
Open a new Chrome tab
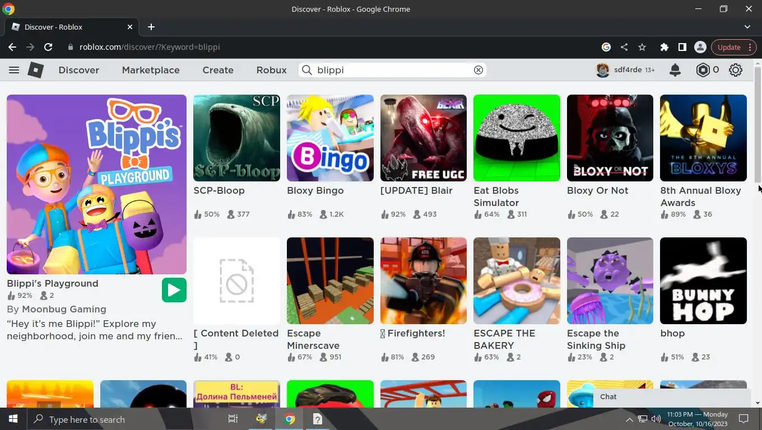click(151, 27)
